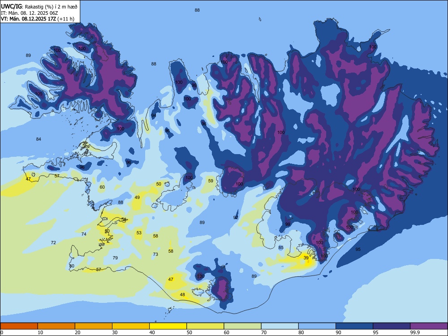Image resolution: width=448 pixels, height=336 pixels.
Task: Click the medium blue 90–95 legend swatch
Action: coord(354,326)
